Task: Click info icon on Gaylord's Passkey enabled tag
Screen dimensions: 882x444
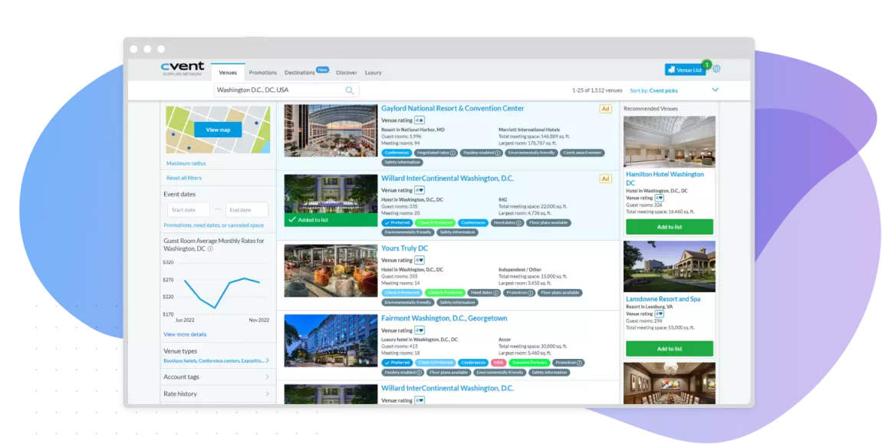Action: (x=498, y=153)
